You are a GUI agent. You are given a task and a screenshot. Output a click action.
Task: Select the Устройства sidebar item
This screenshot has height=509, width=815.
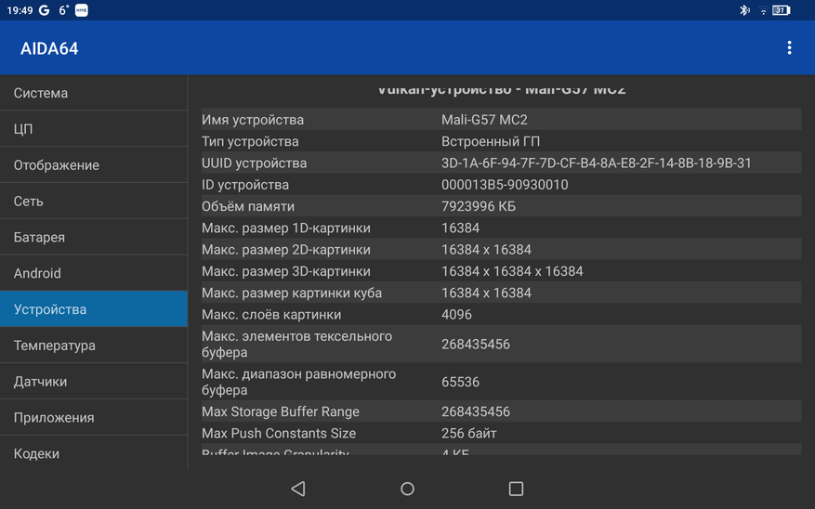tap(93, 309)
